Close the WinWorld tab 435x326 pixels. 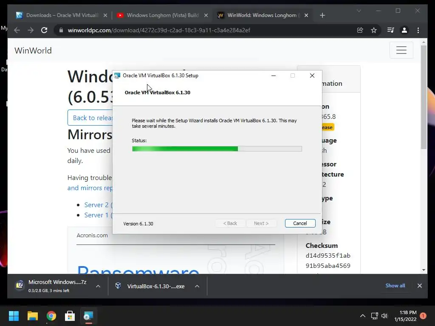pyautogui.click(x=306, y=16)
